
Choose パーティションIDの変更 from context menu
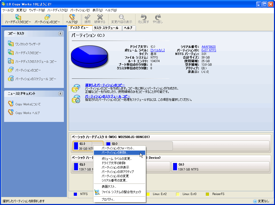click(x=120, y=176)
